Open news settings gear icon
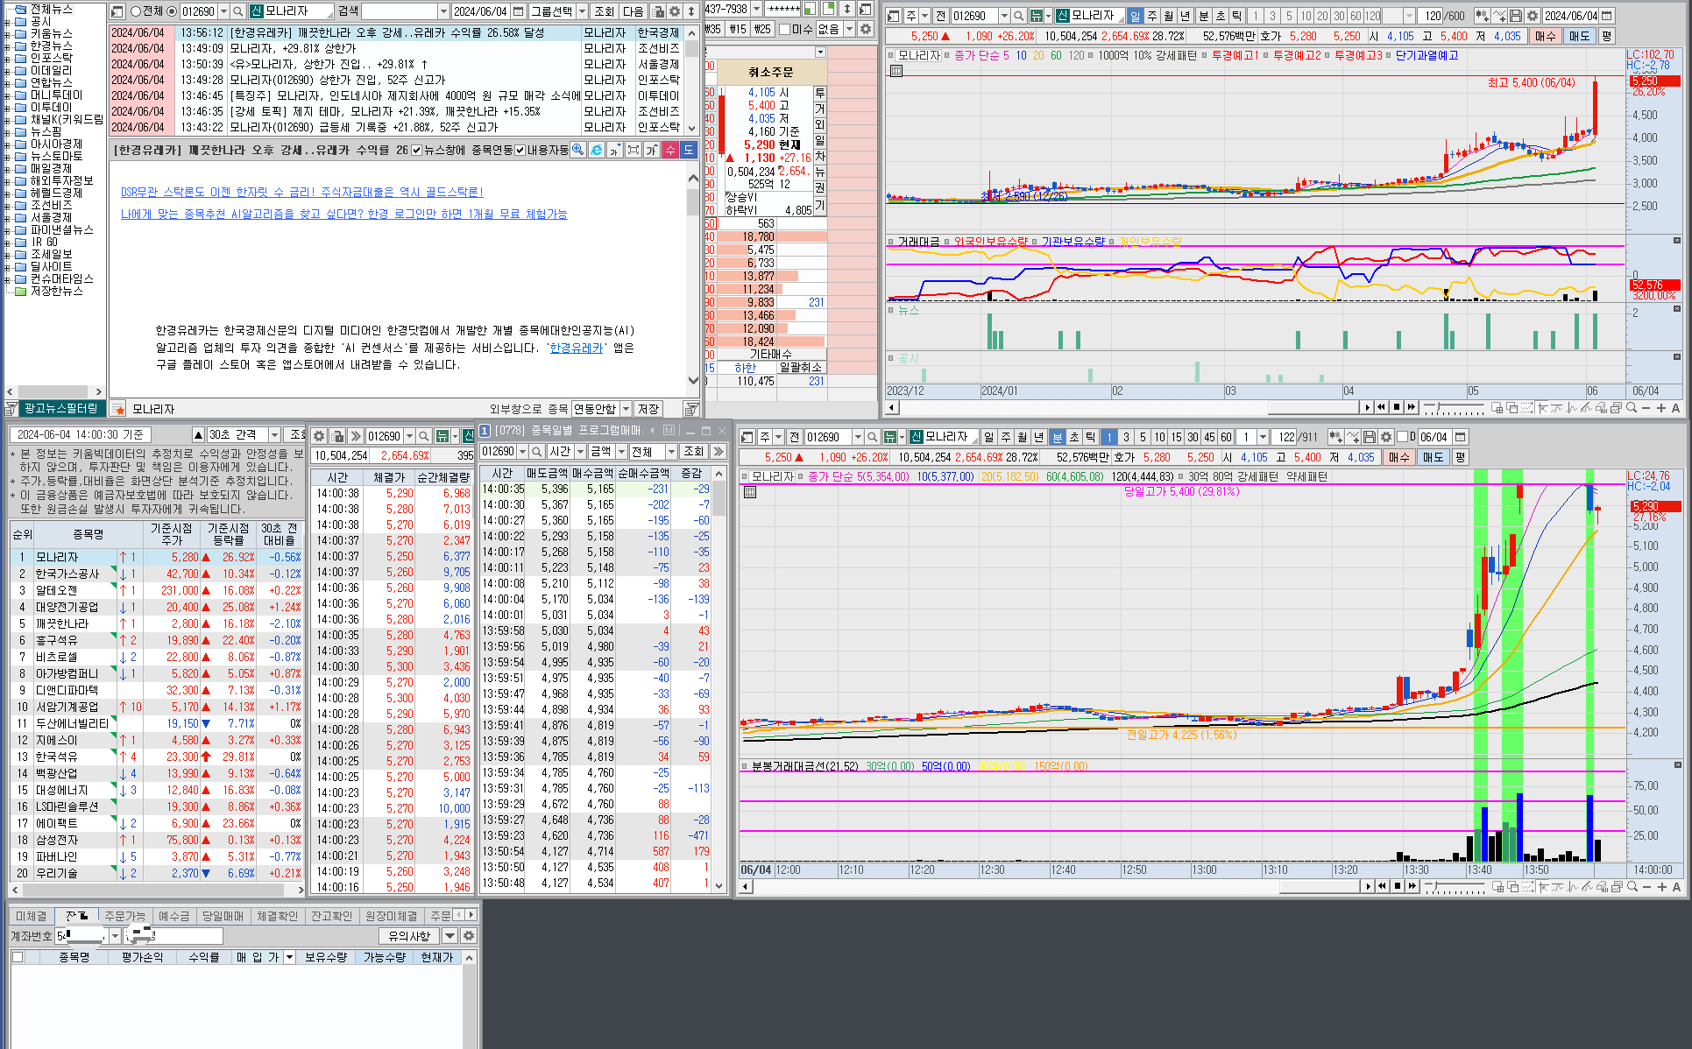Image resolution: width=1692 pixels, height=1049 pixels. [675, 11]
